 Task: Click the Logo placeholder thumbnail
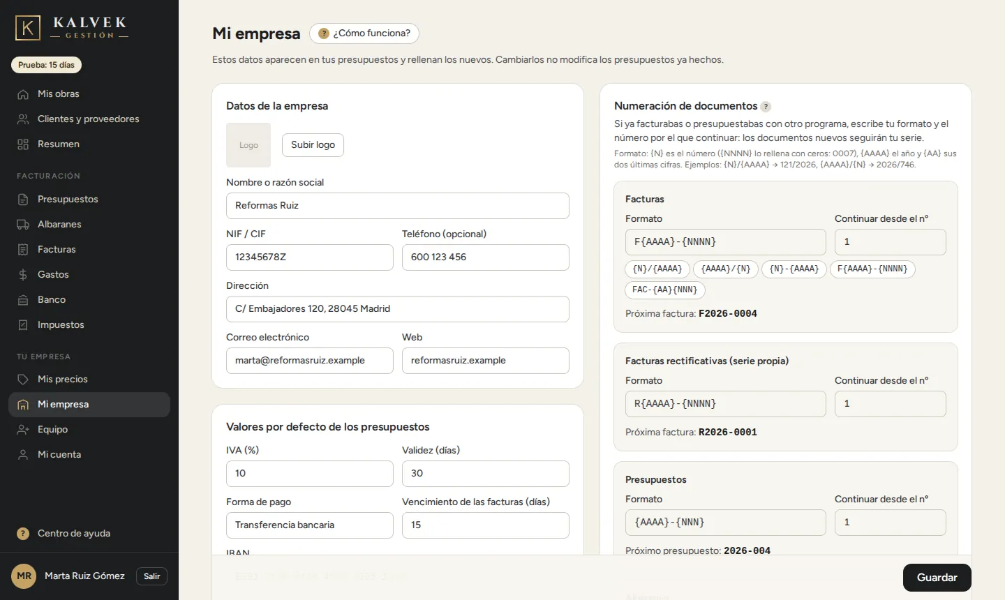coord(248,145)
